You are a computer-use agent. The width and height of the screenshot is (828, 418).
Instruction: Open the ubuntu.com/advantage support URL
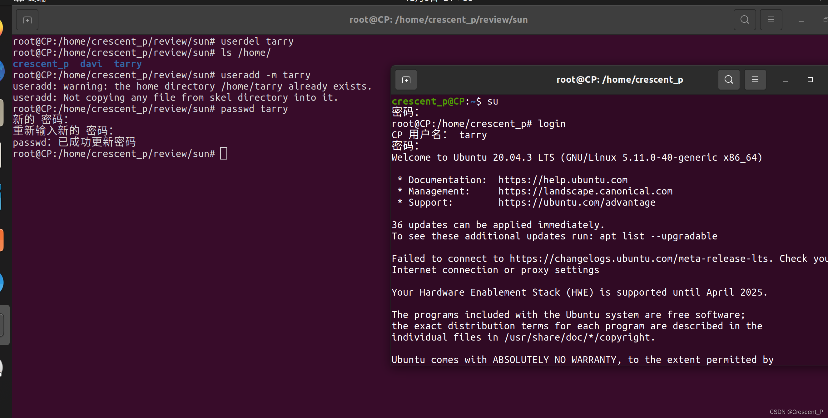577,202
